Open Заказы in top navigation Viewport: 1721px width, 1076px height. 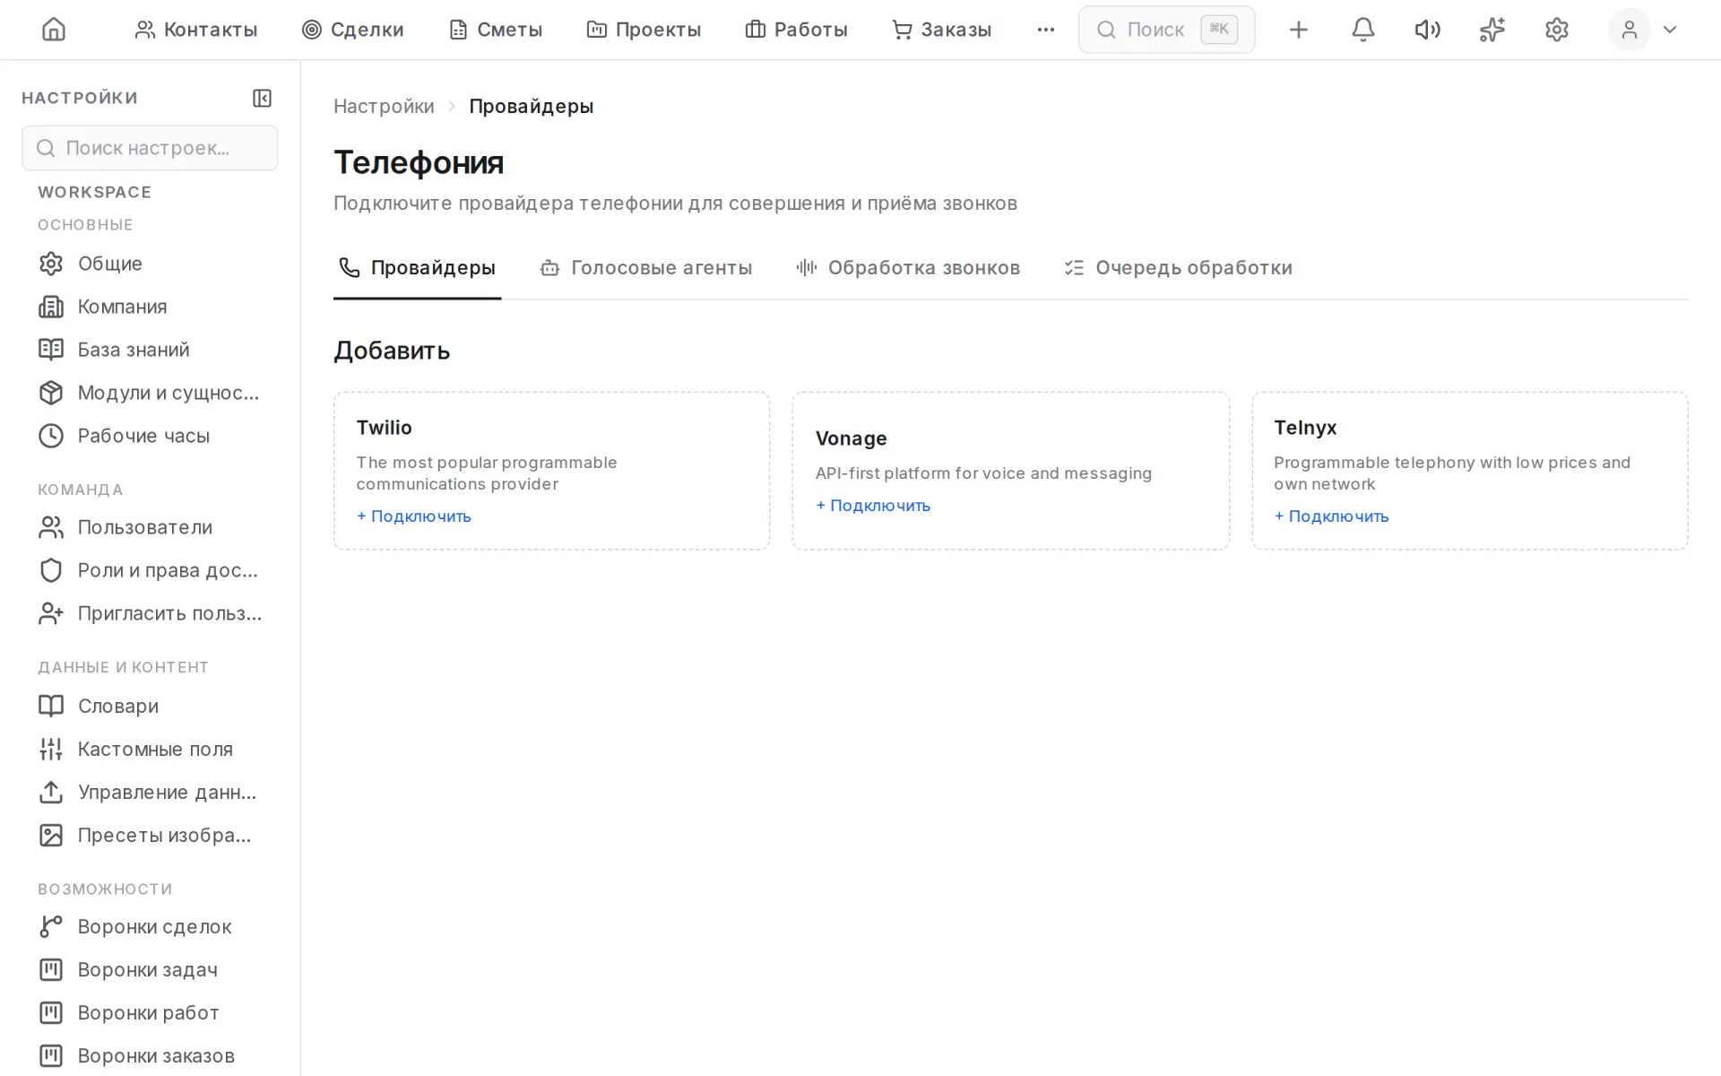click(x=941, y=30)
